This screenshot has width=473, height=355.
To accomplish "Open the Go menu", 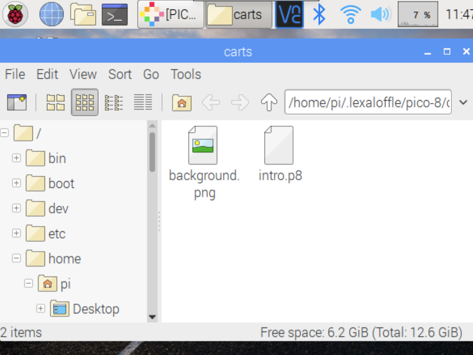I will pos(151,74).
